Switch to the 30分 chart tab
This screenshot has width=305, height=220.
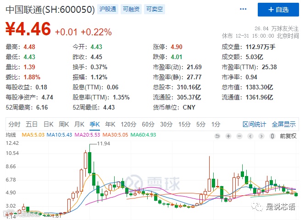[x=166, y=124]
